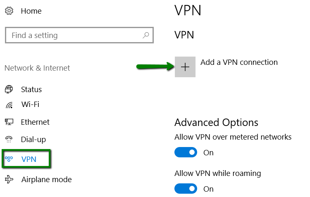Click the Status globe icon
The height and width of the screenshot is (197, 310).
(x=9, y=89)
